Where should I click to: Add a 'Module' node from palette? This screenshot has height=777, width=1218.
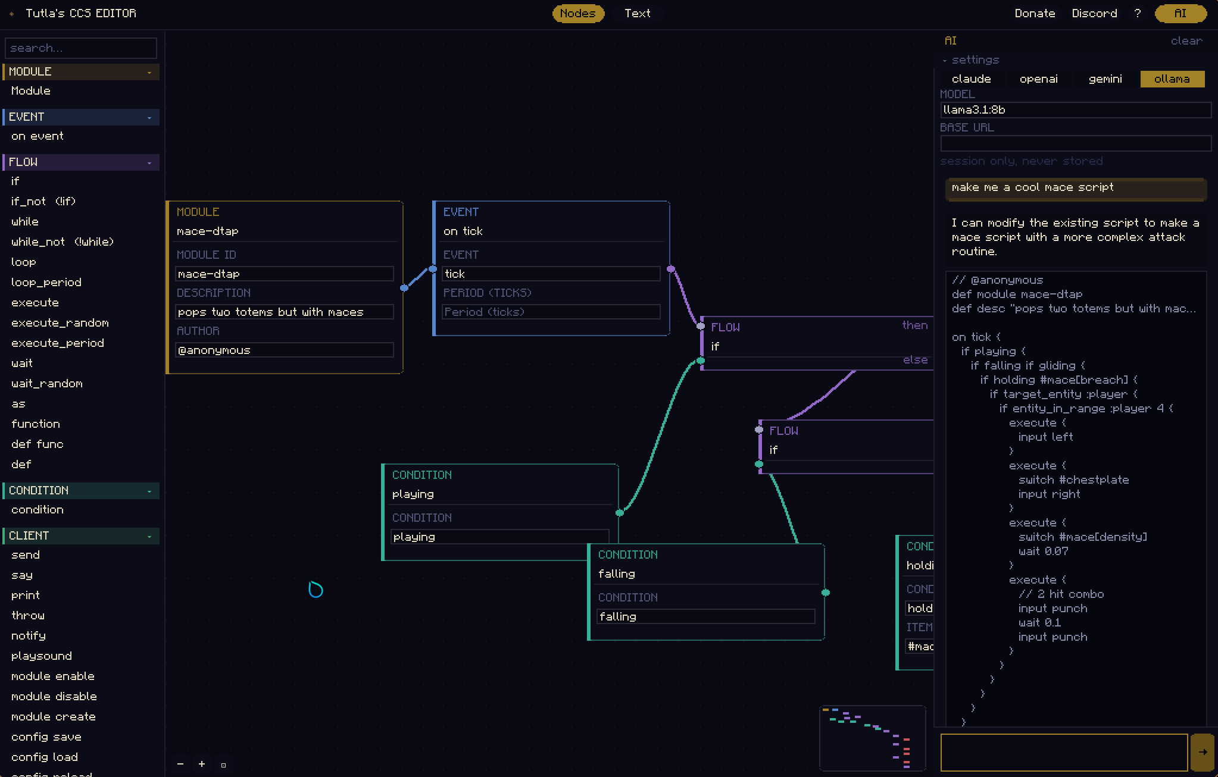pyautogui.click(x=31, y=91)
